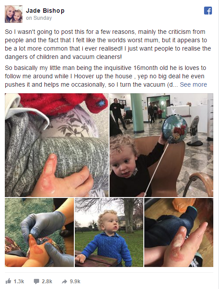
Task: Click the paragraph about the 16month old
Action: coord(106,76)
